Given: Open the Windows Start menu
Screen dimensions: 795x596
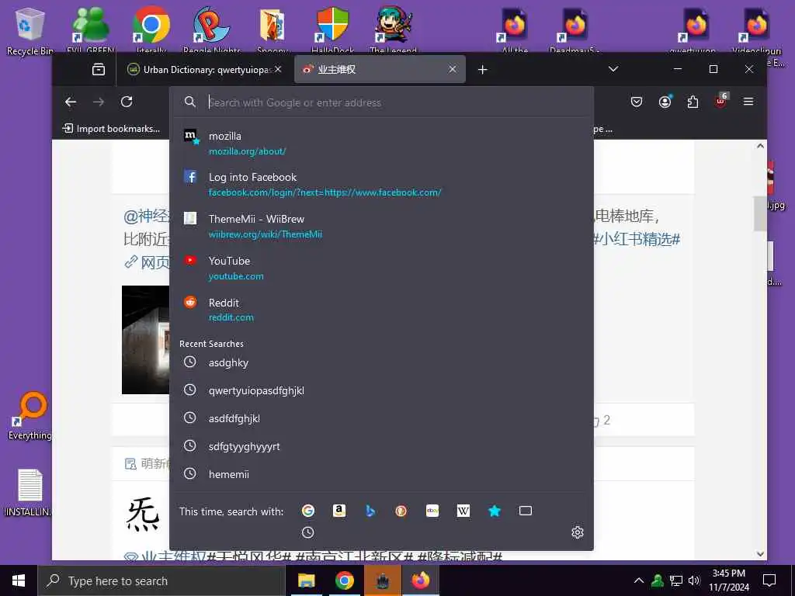Looking at the screenshot, I should tap(19, 580).
